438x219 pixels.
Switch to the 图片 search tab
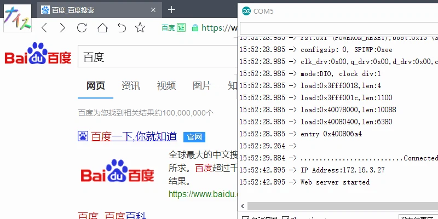pos(202,86)
